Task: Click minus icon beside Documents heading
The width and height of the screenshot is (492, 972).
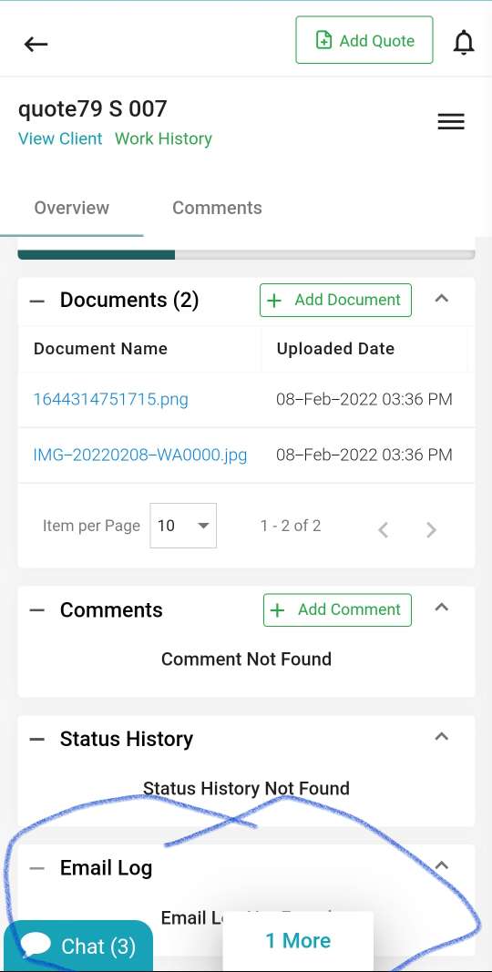Action: (x=37, y=302)
